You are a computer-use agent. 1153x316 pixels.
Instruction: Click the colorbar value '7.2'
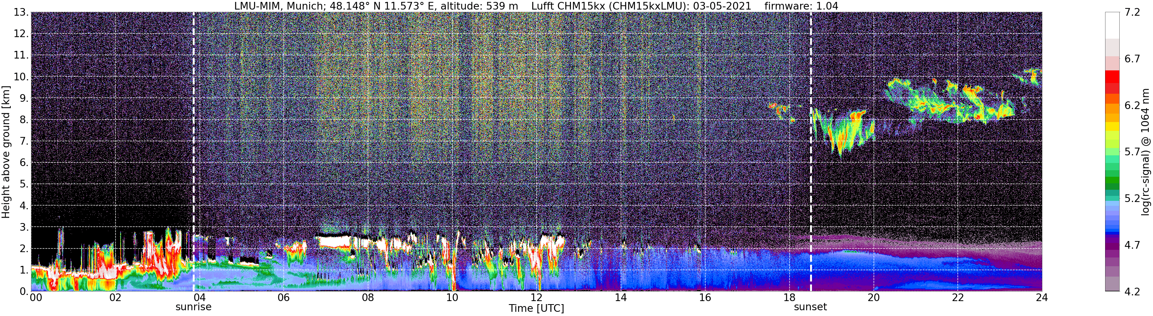click(1132, 13)
